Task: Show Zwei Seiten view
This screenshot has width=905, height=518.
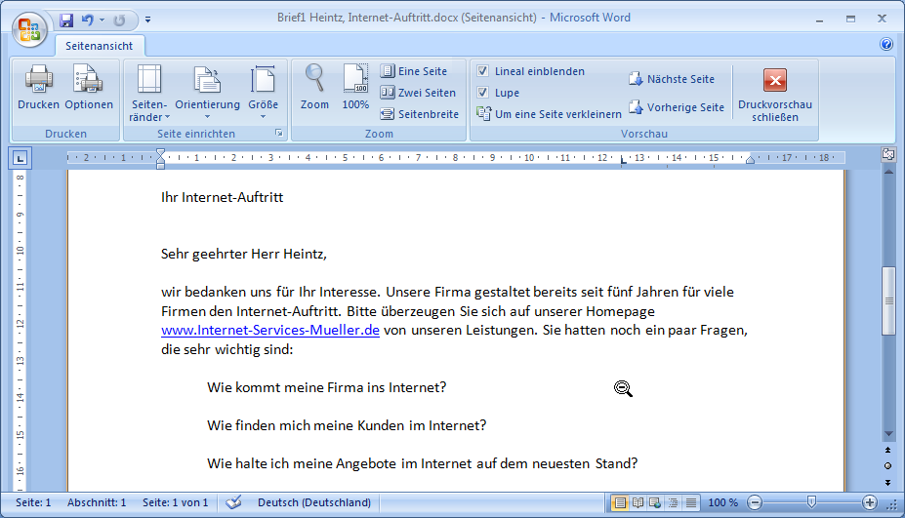Action: click(x=418, y=93)
